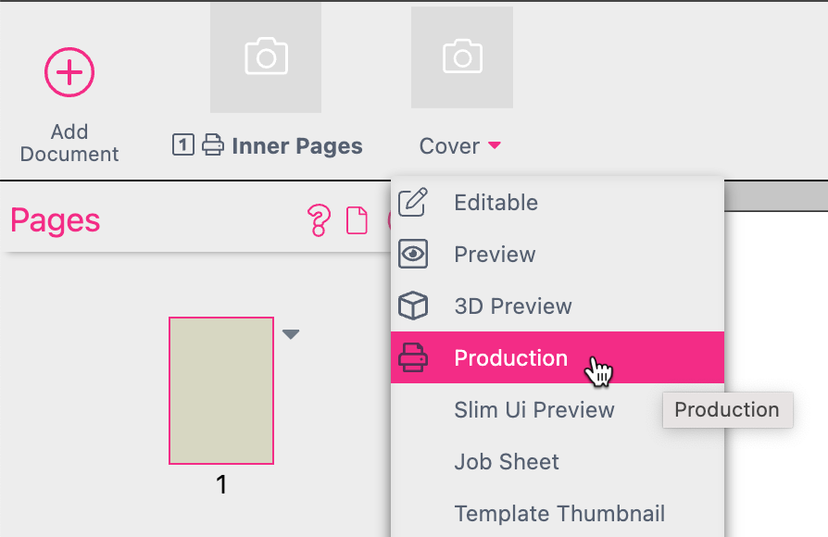Click the add new page icon
828x537 pixels.
pyautogui.click(x=357, y=220)
